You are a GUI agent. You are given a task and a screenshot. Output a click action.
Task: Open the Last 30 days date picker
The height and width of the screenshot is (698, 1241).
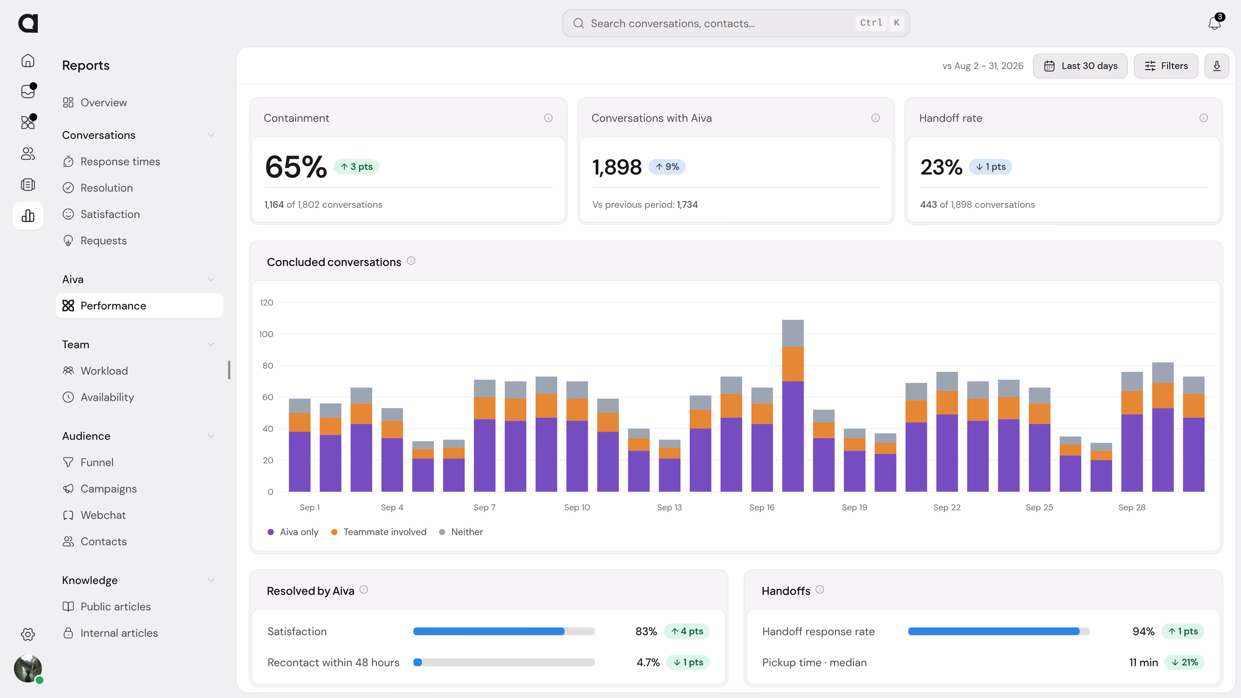coord(1080,66)
